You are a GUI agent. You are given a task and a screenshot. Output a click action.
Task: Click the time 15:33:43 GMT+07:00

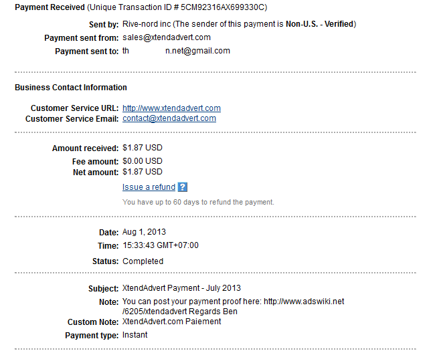pos(161,245)
